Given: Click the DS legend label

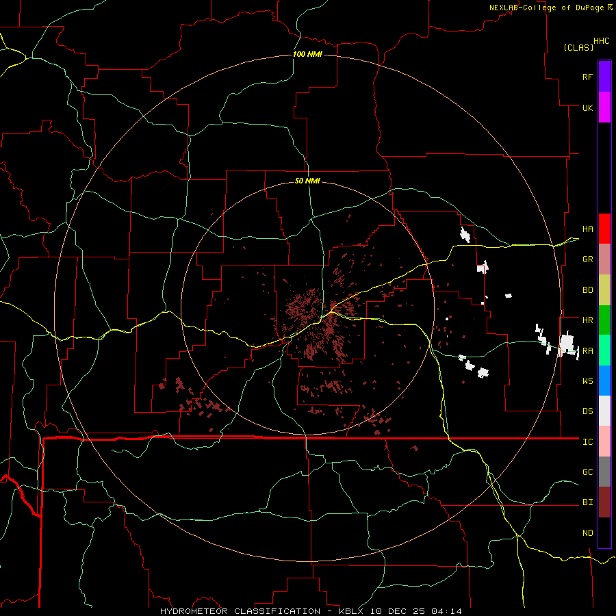Looking at the screenshot, I should click(x=587, y=411).
